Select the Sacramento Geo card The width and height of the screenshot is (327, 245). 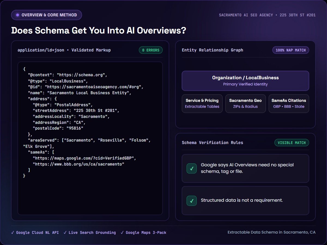tap(245, 103)
